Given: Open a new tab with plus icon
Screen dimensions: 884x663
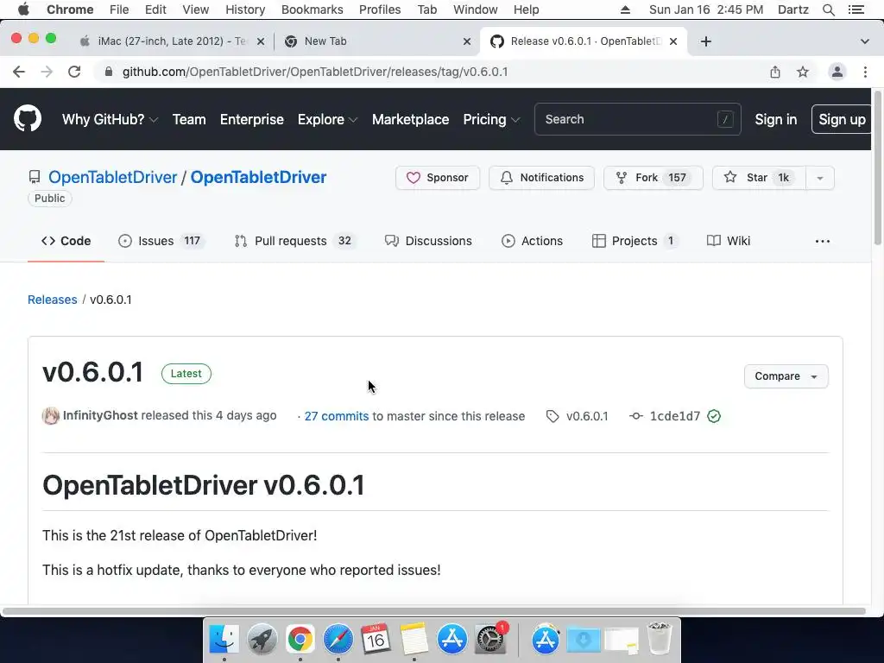Looking at the screenshot, I should pos(706,41).
